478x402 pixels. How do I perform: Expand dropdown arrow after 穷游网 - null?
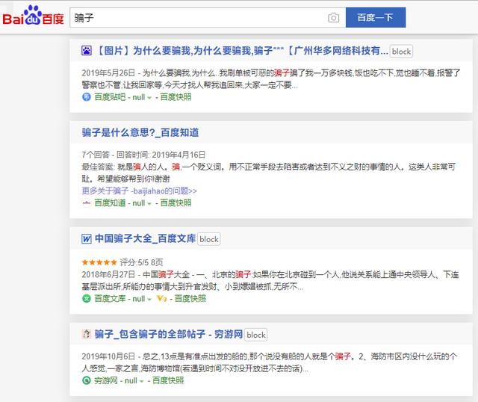click(x=141, y=381)
